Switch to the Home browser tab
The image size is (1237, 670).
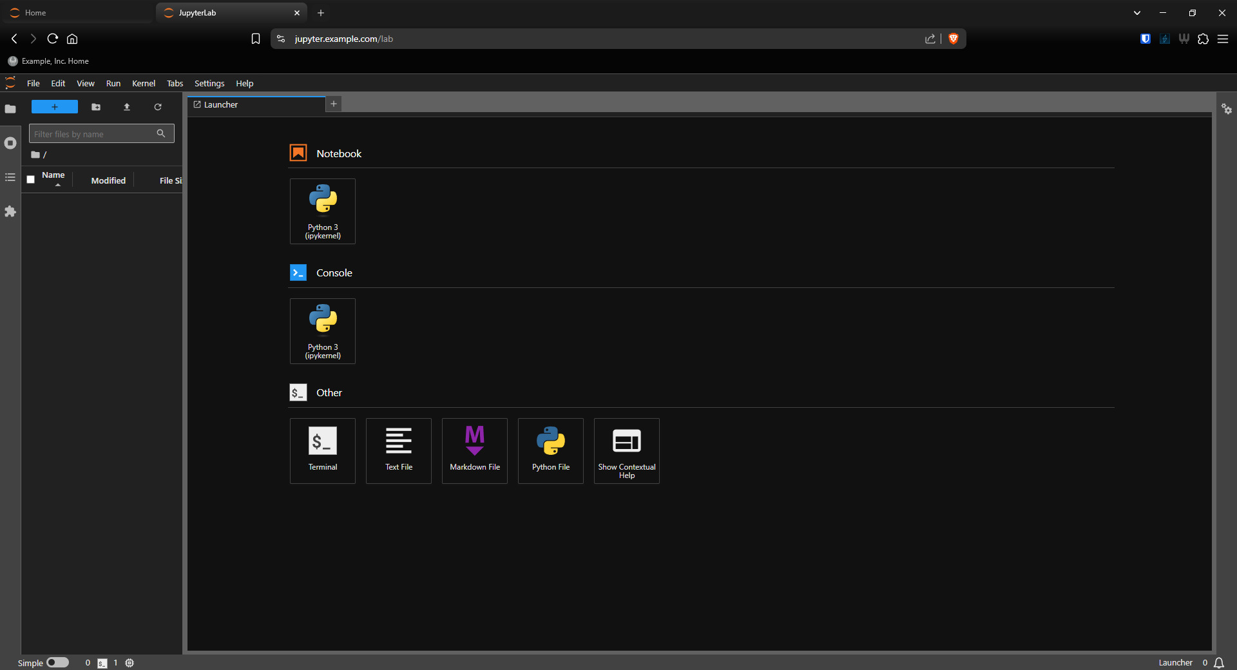coord(77,13)
